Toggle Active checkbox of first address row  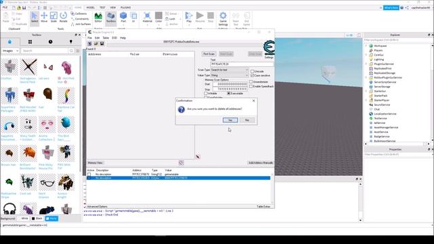pyautogui.click(x=89, y=174)
